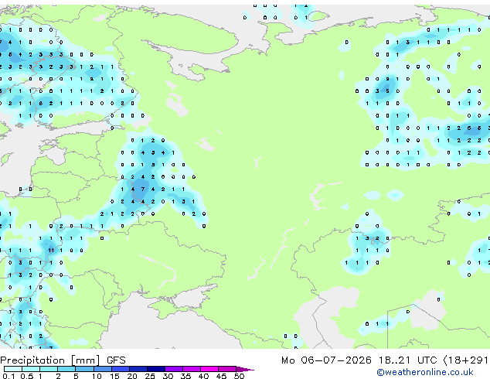Select the 2–5 mm legend color swatch
490x379 pixels.
(66, 369)
